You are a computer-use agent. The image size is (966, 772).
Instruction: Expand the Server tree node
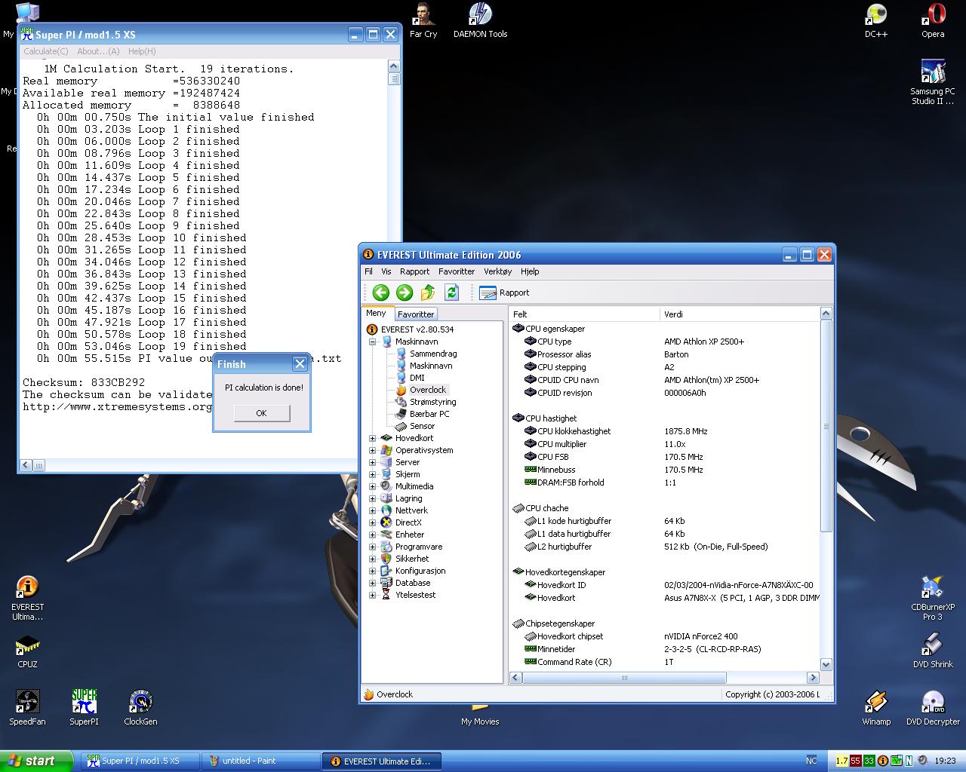(x=372, y=462)
